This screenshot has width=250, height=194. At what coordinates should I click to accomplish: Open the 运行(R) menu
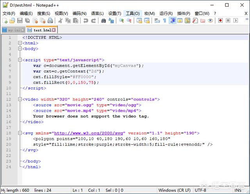[x=166, y=13]
